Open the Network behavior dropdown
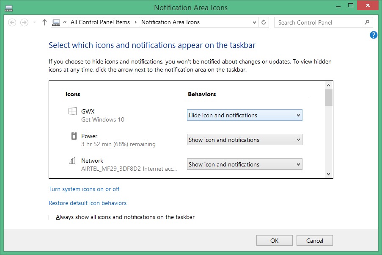382x255 pixels. tap(245, 164)
